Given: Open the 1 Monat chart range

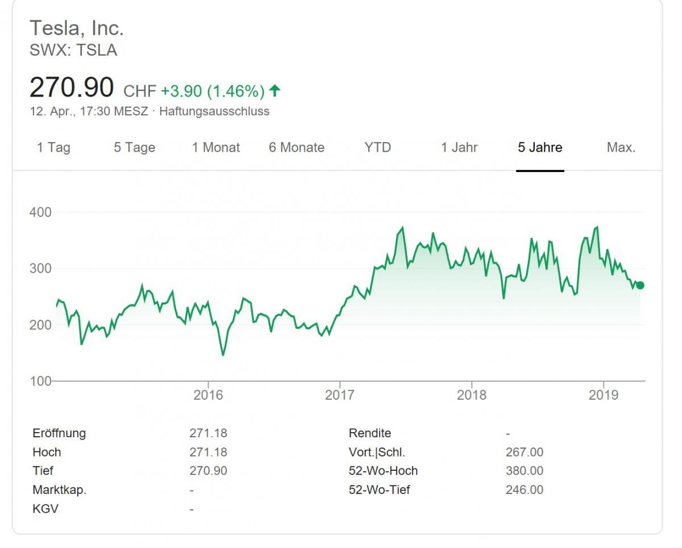Looking at the screenshot, I should pos(216,148).
